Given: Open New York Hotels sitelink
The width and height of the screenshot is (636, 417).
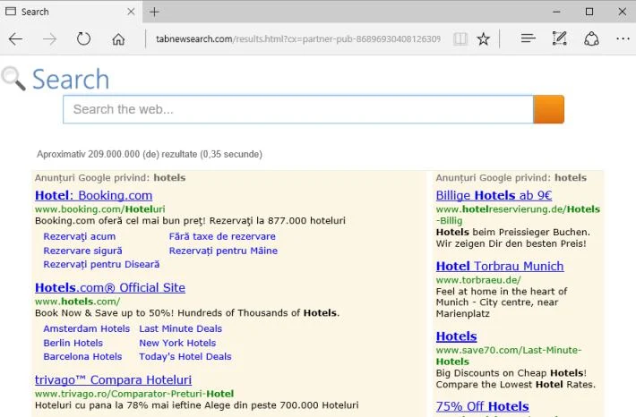Looking at the screenshot, I should point(177,343).
